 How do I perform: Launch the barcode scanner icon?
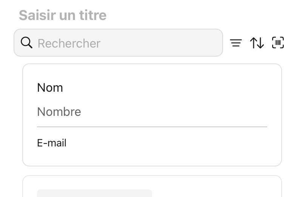coord(278,43)
